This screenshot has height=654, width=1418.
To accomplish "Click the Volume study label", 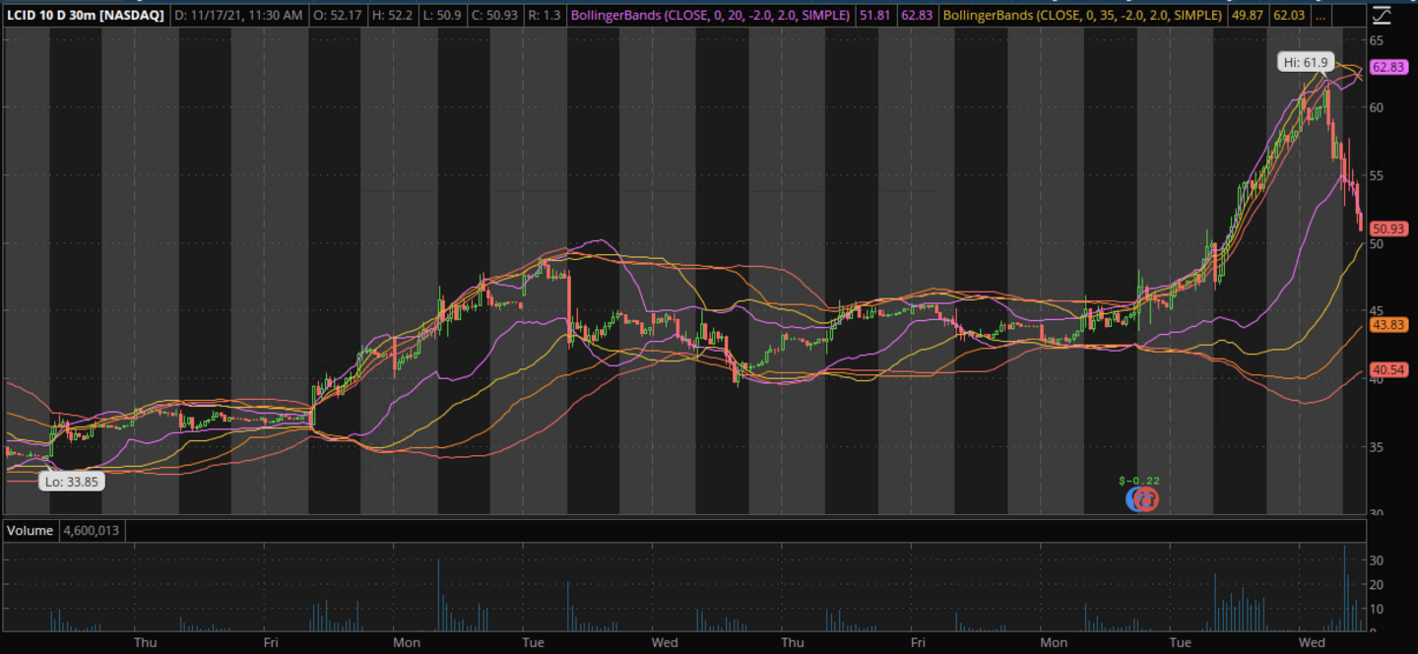I will (x=30, y=530).
